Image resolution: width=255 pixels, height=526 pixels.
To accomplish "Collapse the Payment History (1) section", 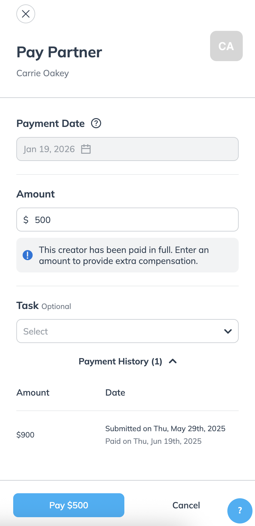I will click(x=120, y=361).
